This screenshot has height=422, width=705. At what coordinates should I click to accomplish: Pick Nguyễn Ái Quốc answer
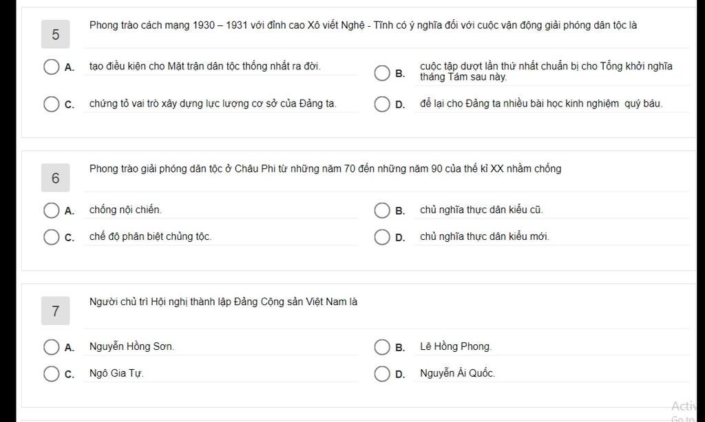pos(382,373)
